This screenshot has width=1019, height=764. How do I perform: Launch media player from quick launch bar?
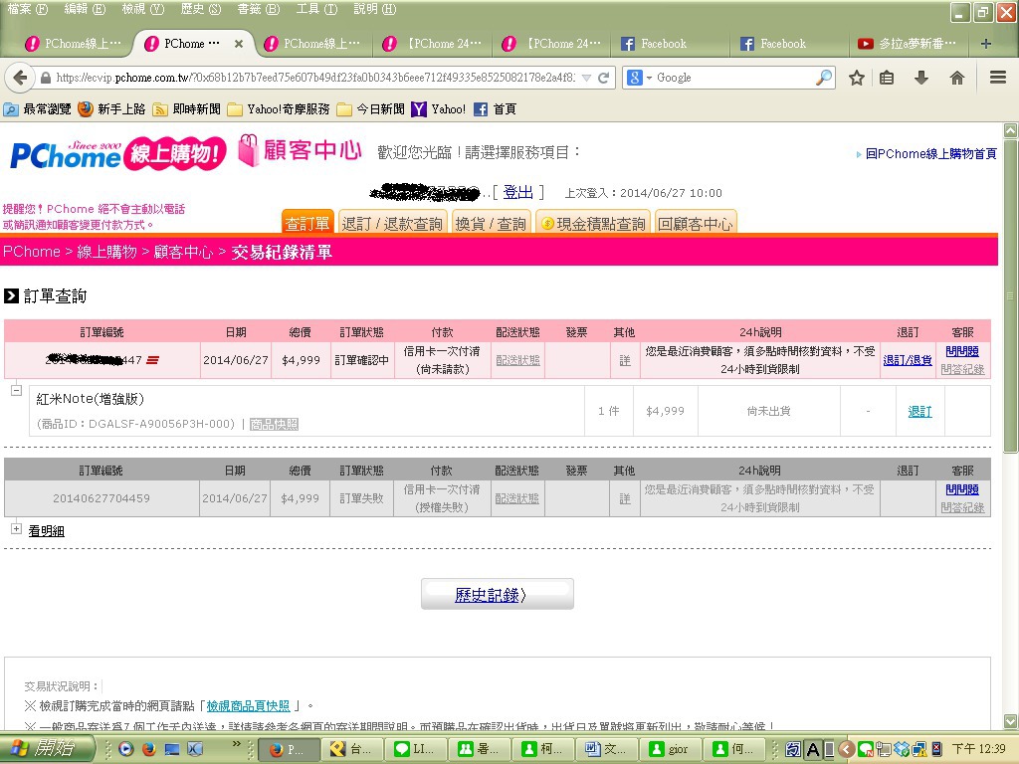pos(126,749)
